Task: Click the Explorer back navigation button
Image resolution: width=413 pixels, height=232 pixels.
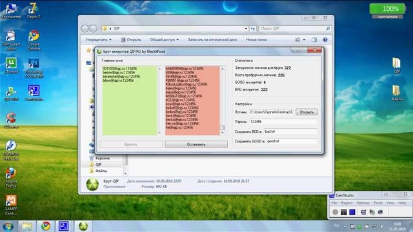Action: click(x=85, y=28)
